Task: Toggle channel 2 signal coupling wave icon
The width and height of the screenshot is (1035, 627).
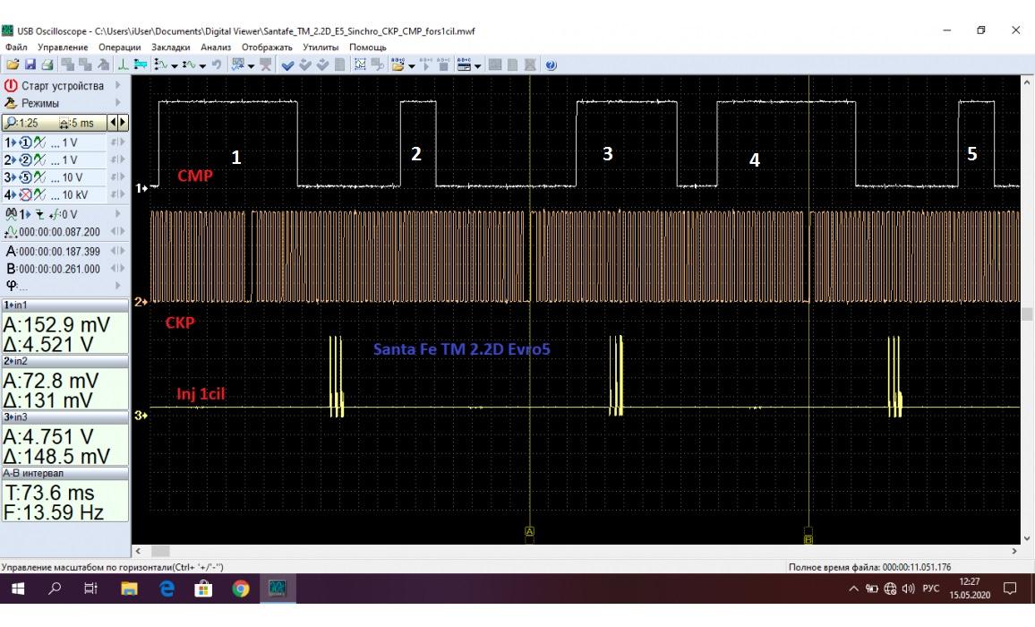Action: click(39, 160)
